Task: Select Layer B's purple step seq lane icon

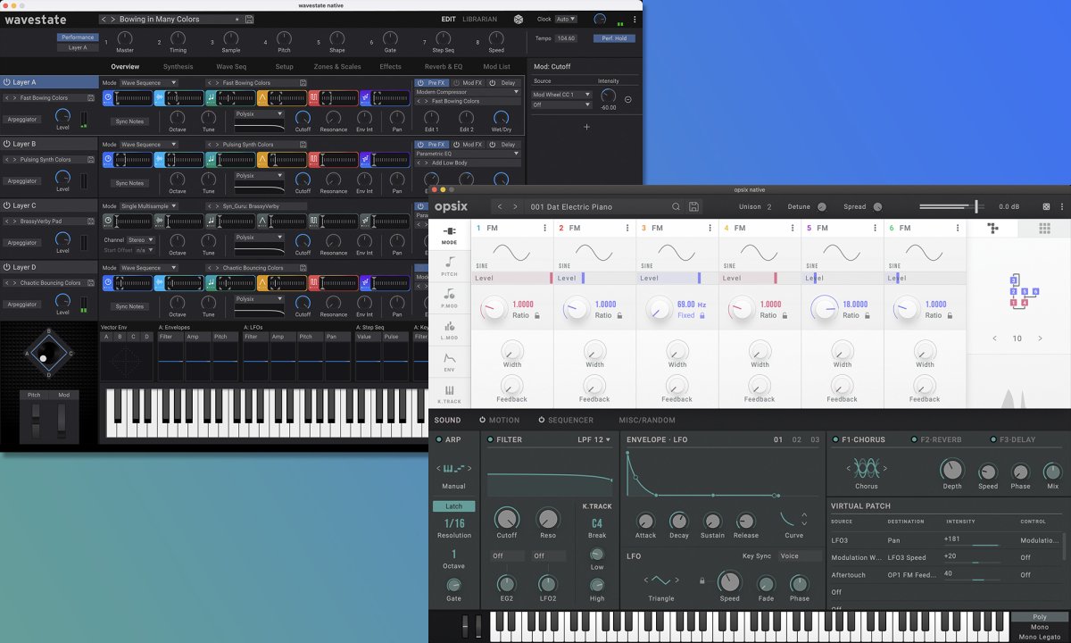Action: pos(366,160)
